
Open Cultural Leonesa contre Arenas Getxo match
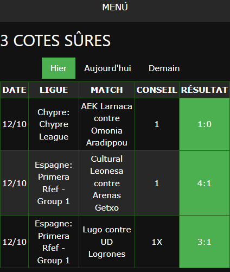click(x=107, y=183)
